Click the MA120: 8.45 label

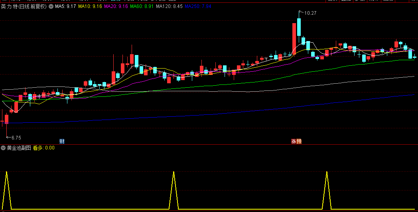169,6
